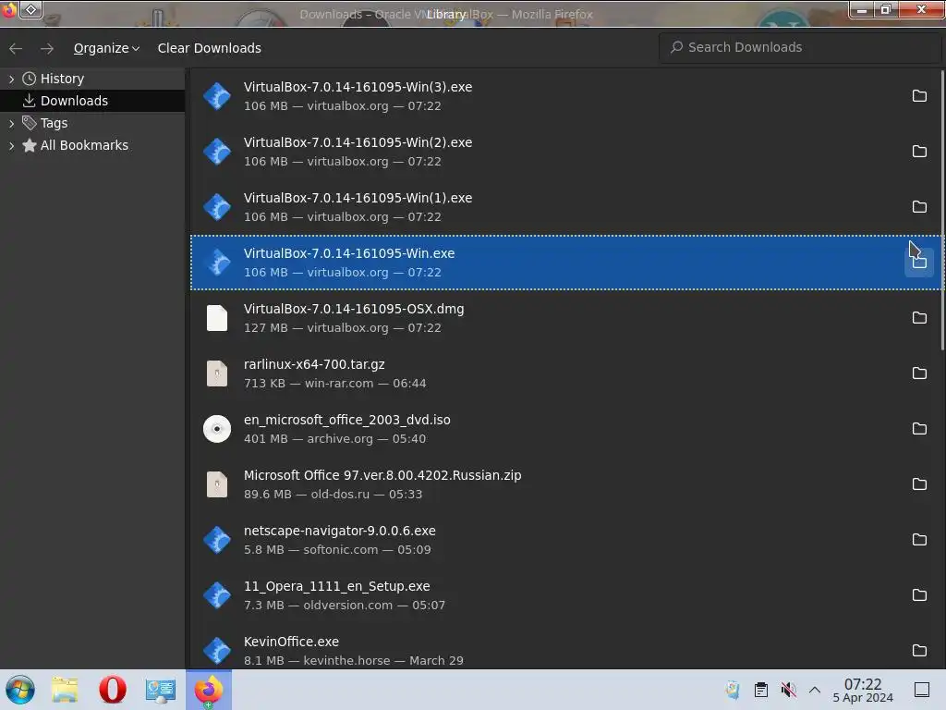
Task: Launch Opera from the taskbar
Action: point(112,690)
